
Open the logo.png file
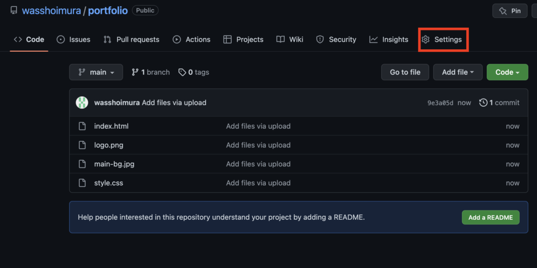click(109, 145)
